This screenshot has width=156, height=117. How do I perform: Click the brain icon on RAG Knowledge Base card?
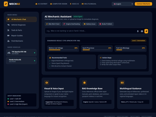tap(84, 83)
